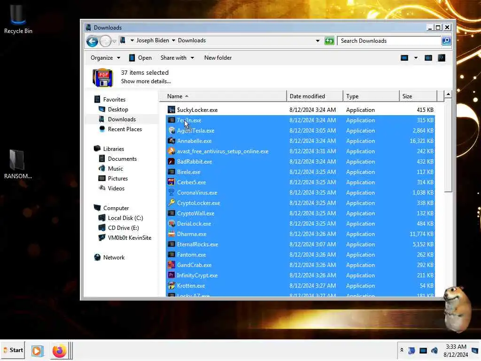The width and height of the screenshot is (481, 361).
Task: Sort by the Size column header
Action: tap(418, 96)
